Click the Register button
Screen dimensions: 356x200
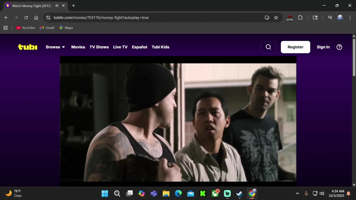295,47
